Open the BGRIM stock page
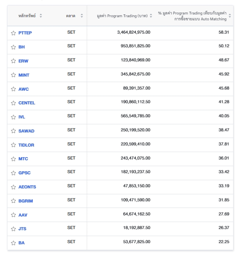 pos(27,201)
